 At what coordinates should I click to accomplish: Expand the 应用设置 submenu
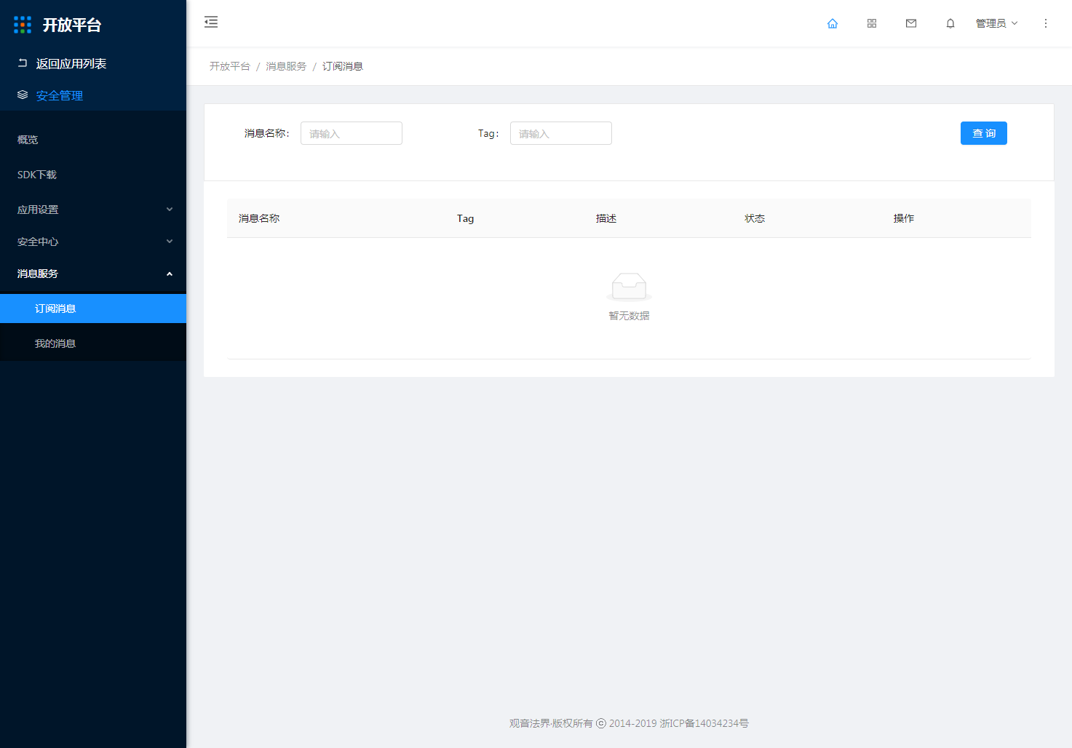click(x=93, y=210)
